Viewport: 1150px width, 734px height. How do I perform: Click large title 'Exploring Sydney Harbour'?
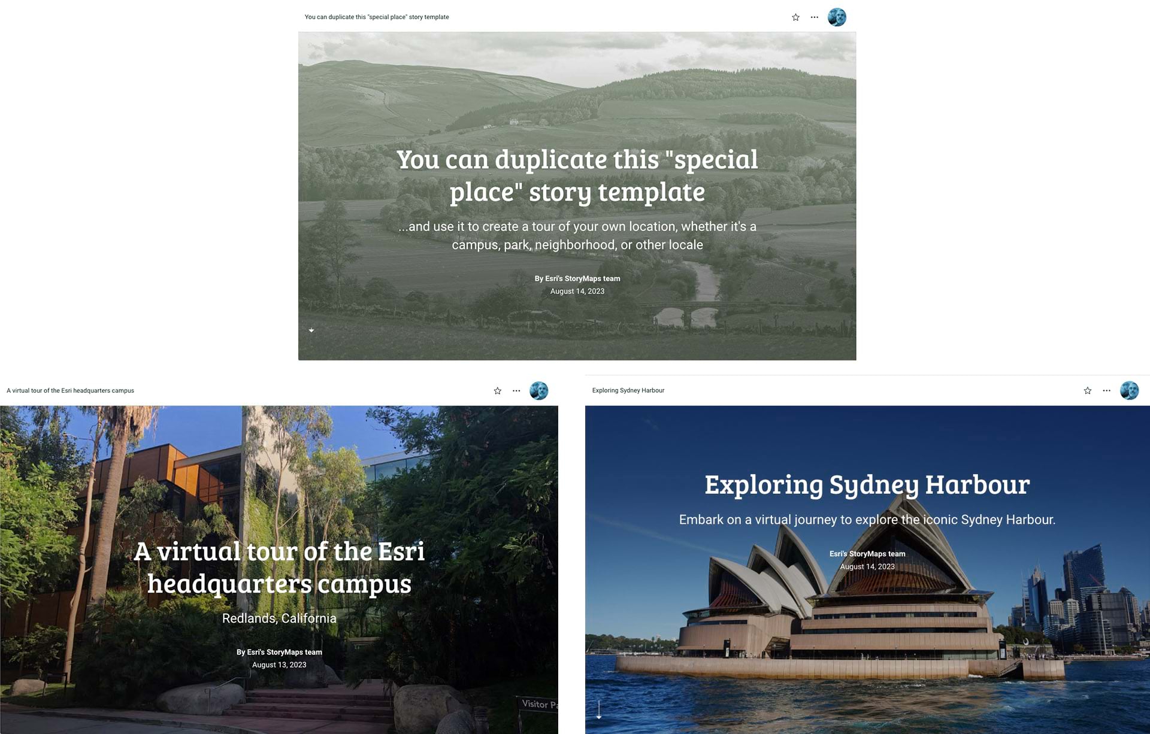(x=867, y=484)
